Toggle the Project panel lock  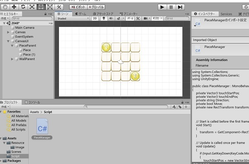click(x=182, y=102)
